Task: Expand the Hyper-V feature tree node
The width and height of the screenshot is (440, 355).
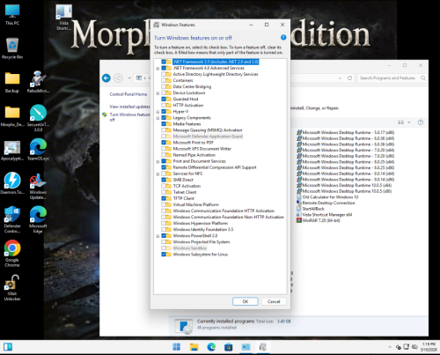Action: [x=158, y=112]
